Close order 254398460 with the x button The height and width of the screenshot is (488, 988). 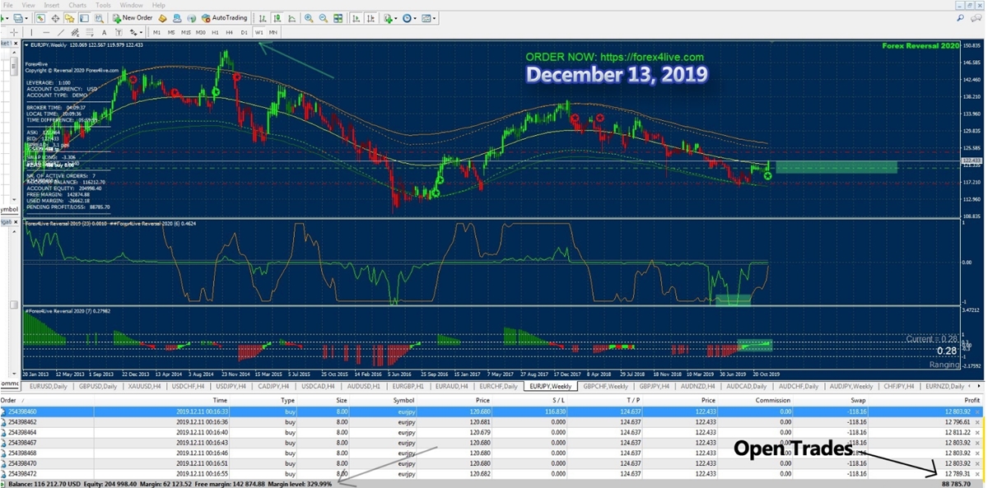(978, 411)
